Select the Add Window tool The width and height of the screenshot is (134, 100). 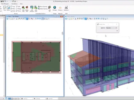click(32, 9)
